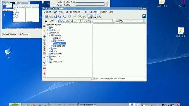The image size is (189, 106).
Task: Open the Filter This Folder dropdown arrow
Action: [x=144, y=21]
